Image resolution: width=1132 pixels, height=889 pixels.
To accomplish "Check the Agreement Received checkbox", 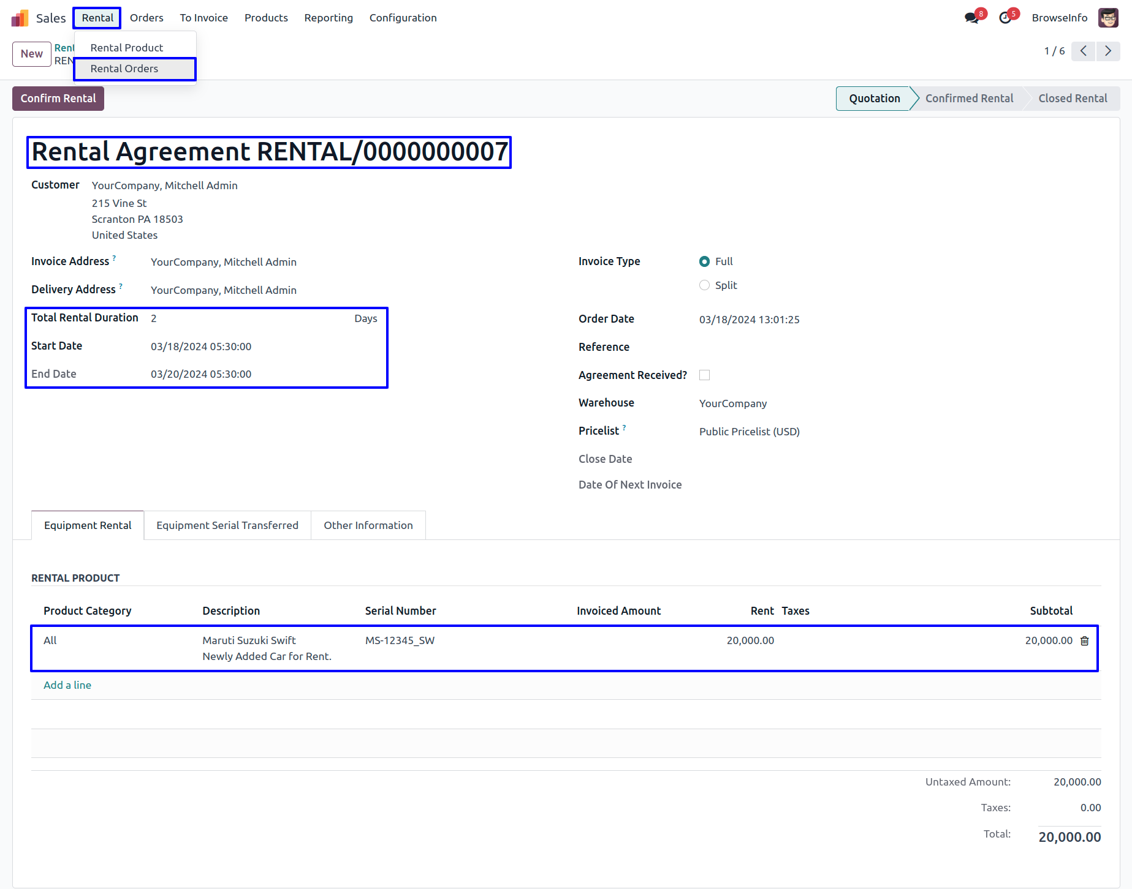I will click(704, 375).
